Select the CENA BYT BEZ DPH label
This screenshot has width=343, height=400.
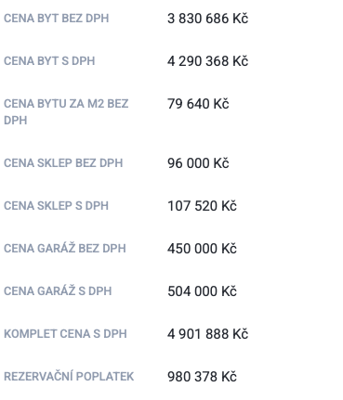click(57, 19)
